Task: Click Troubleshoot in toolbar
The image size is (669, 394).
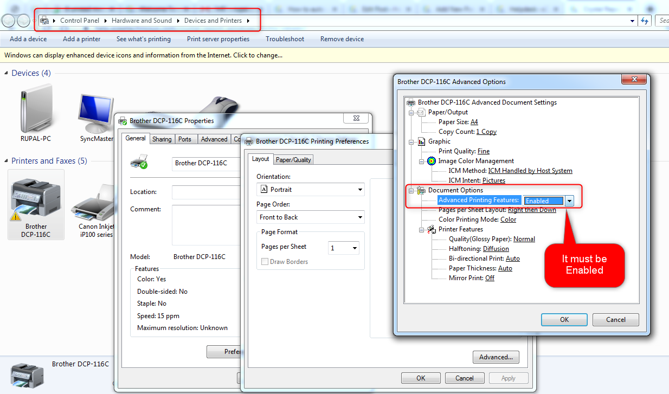Action: coord(285,39)
